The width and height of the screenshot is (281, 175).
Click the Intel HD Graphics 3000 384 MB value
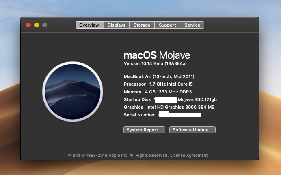pos(180,107)
